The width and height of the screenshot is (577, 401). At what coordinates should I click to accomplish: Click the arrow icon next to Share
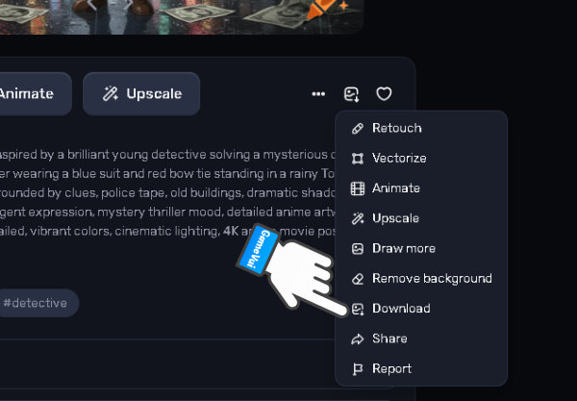tap(358, 338)
